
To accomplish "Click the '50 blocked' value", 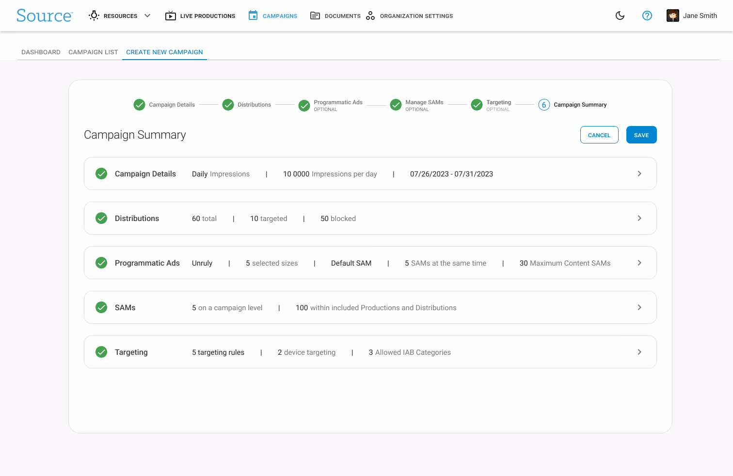I will 338,219.
